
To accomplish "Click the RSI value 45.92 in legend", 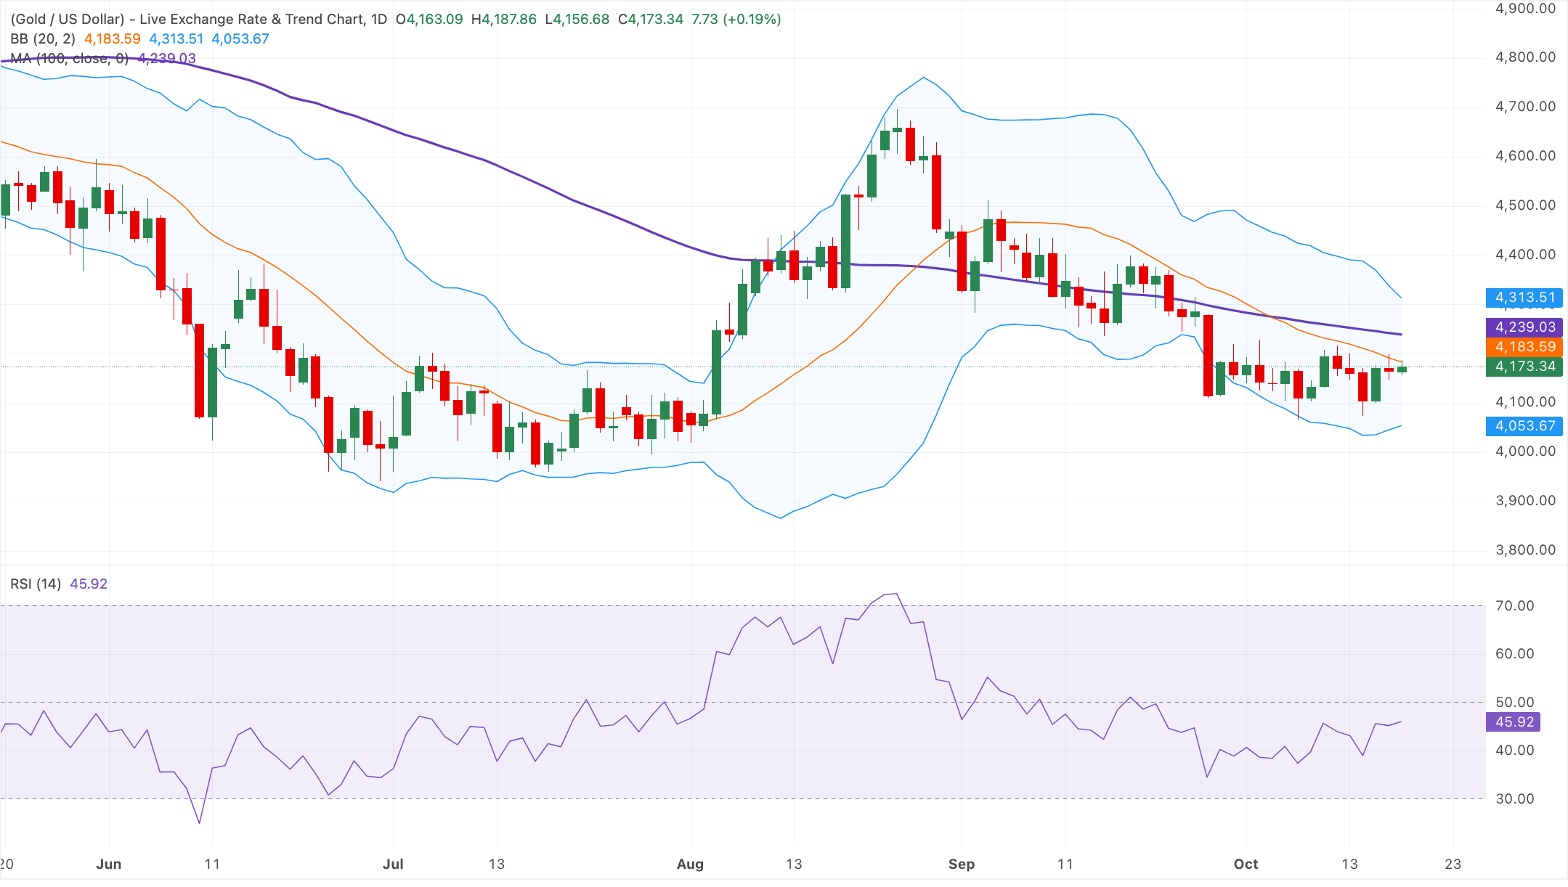I will tap(89, 584).
